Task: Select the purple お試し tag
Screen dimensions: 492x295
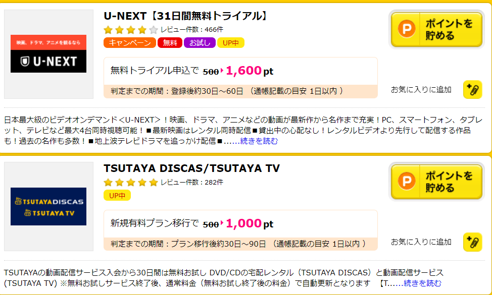Action: pos(200,43)
